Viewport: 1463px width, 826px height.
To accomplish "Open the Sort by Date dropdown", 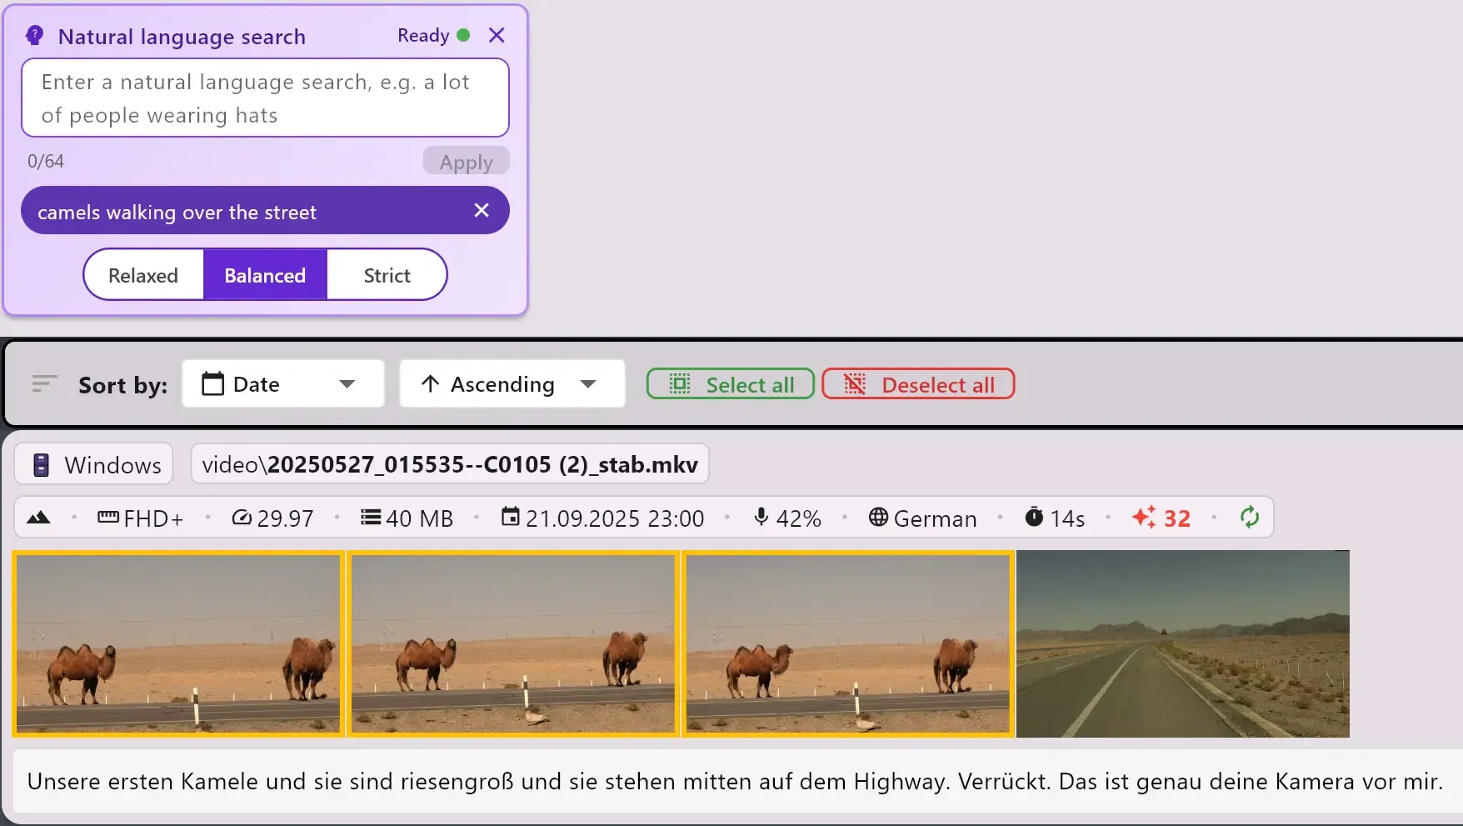I will [x=282, y=383].
